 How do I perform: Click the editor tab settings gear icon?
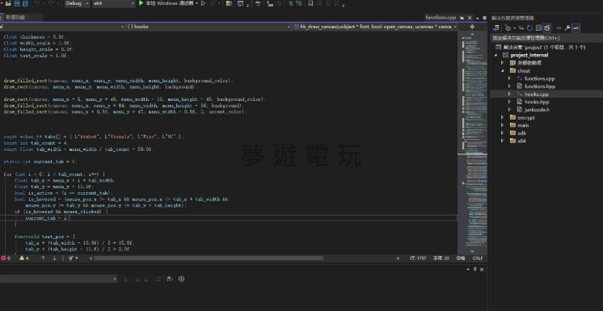point(484,18)
